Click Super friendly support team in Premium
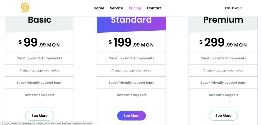 coord(223,83)
